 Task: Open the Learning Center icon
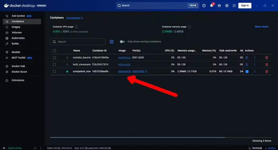click(x=219, y=5)
